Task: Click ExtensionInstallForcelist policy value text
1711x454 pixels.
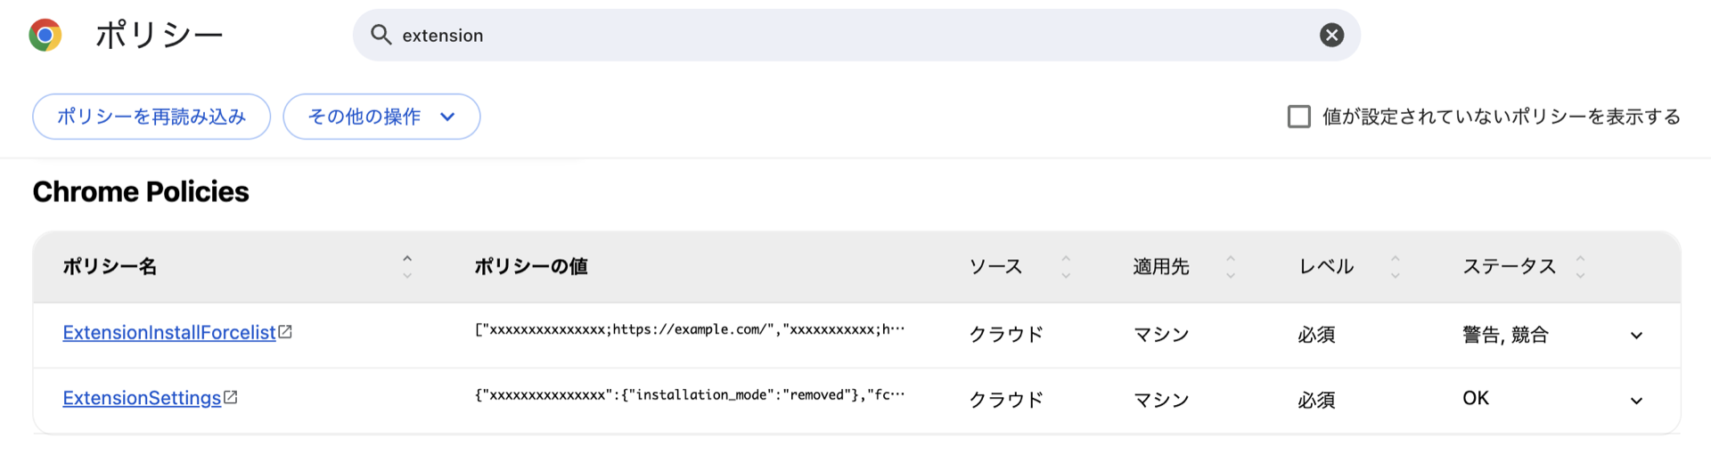Action: [x=690, y=329]
